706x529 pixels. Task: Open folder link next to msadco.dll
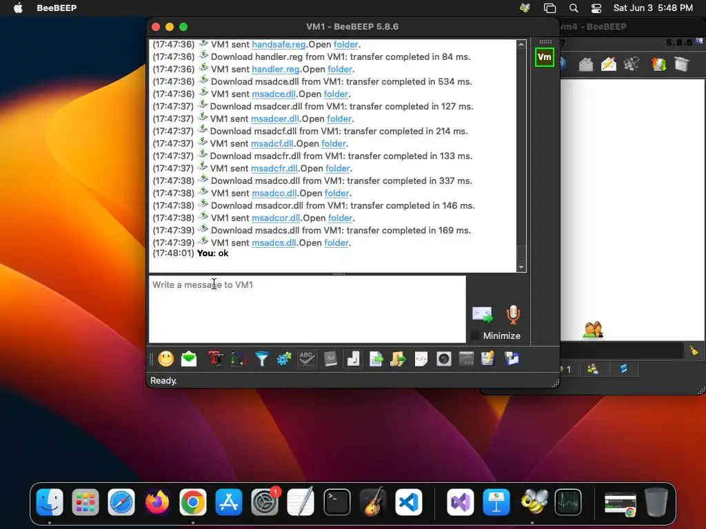[x=336, y=193]
